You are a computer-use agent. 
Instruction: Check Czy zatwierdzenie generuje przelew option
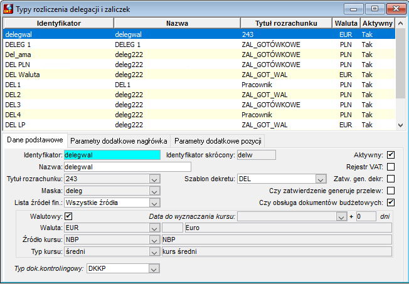pos(391,191)
